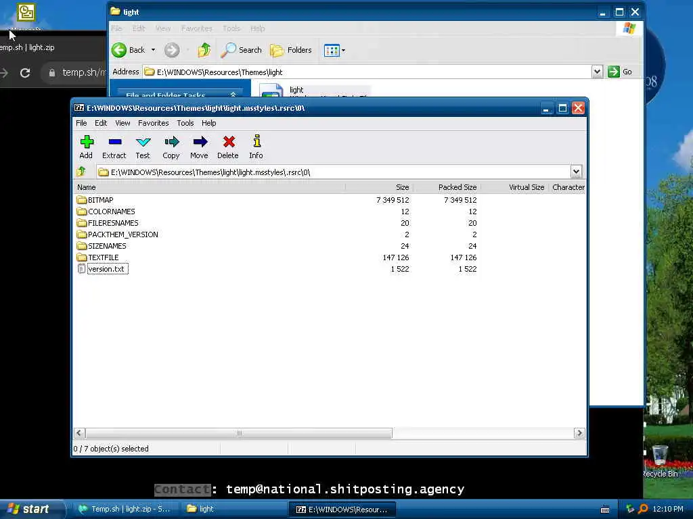Image resolution: width=693 pixels, height=519 pixels.
Task: Click the red Delete toolbar icon
Action: point(228,147)
